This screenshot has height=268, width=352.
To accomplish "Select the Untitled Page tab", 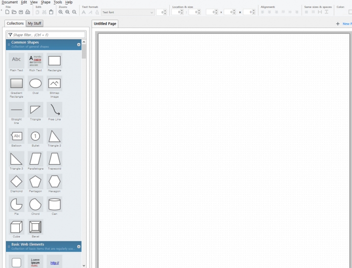I will click(105, 24).
